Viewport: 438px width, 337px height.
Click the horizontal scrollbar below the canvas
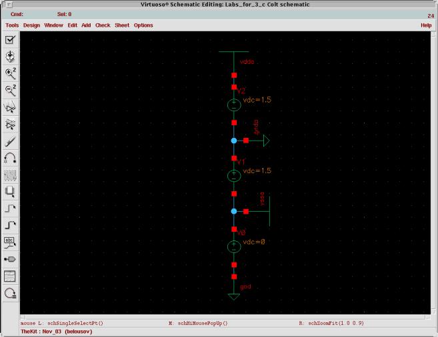click(225, 317)
